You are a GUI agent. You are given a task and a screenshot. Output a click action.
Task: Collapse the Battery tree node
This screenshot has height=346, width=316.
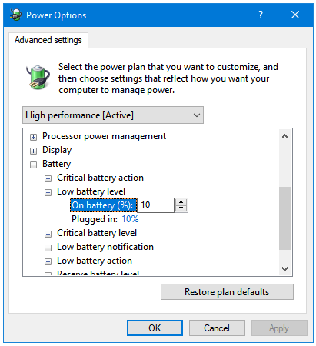pyautogui.click(x=33, y=165)
